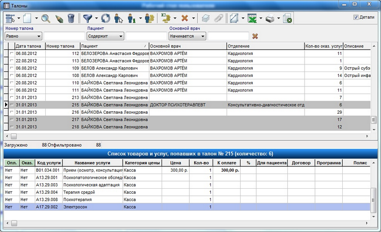Screen dimensions: 381x232
Task: Tick checkbox for talon 109 row
Action: tap(12, 68)
